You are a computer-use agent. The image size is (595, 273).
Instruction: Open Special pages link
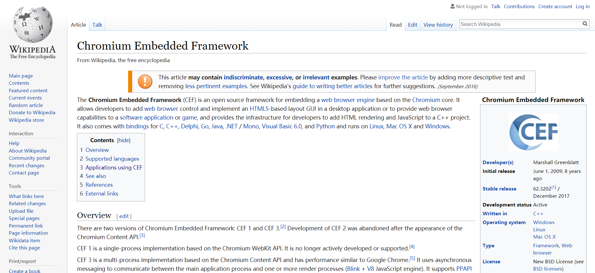click(24, 218)
